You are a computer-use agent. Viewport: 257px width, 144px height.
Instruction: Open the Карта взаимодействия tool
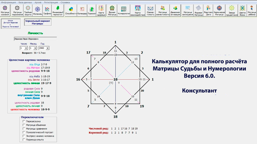pyautogui.click(x=138, y=11)
